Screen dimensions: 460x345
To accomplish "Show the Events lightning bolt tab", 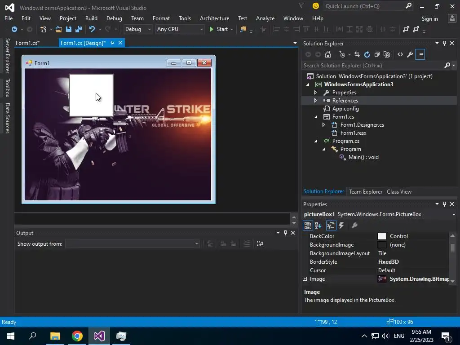I will point(341,226).
